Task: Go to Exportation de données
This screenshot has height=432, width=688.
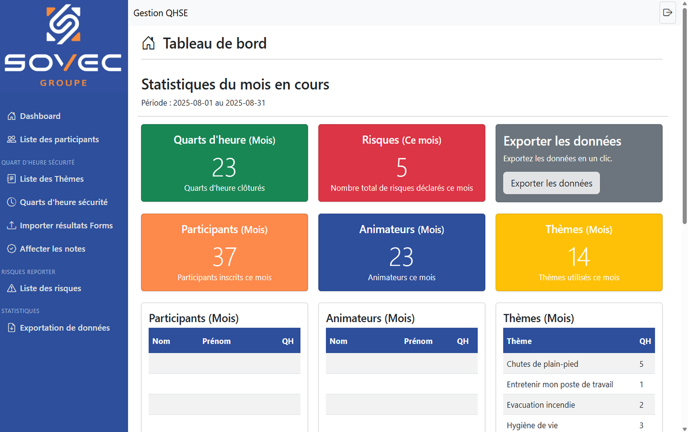Action: tap(64, 328)
